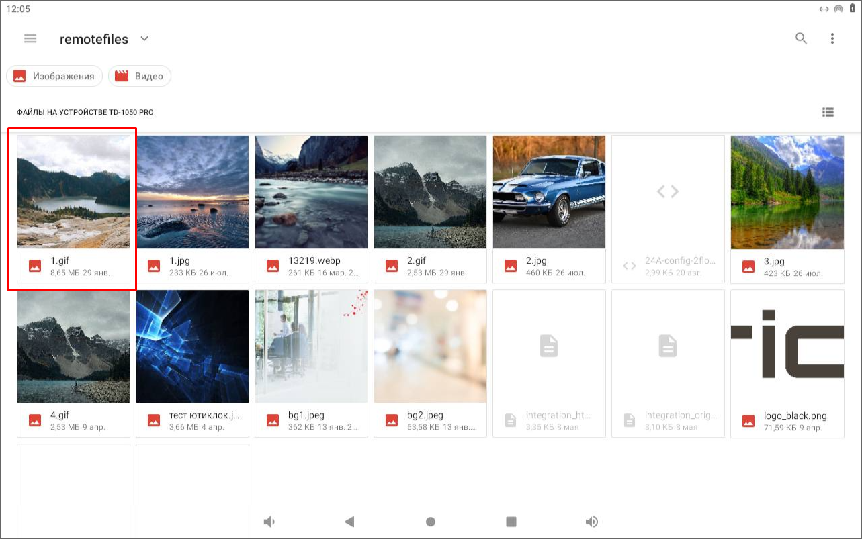Click the image icon beside bg1.jpeg
This screenshot has width=862, height=539.
[x=273, y=420]
